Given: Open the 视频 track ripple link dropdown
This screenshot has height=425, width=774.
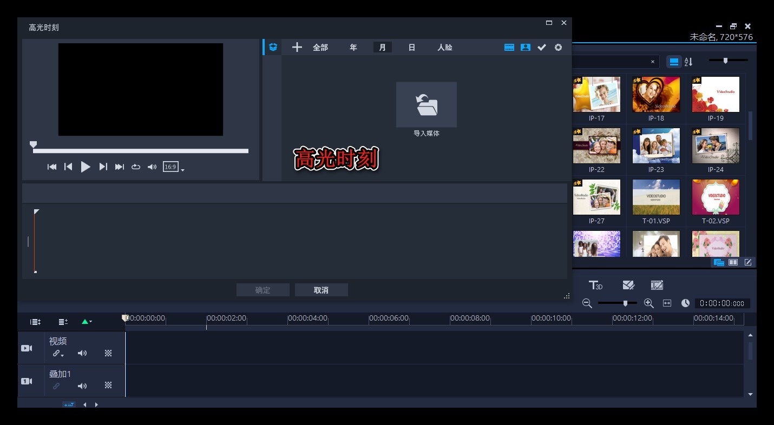Looking at the screenshot, I should point(58,354).
